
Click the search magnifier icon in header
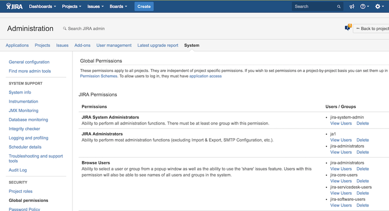pos(339,7)
